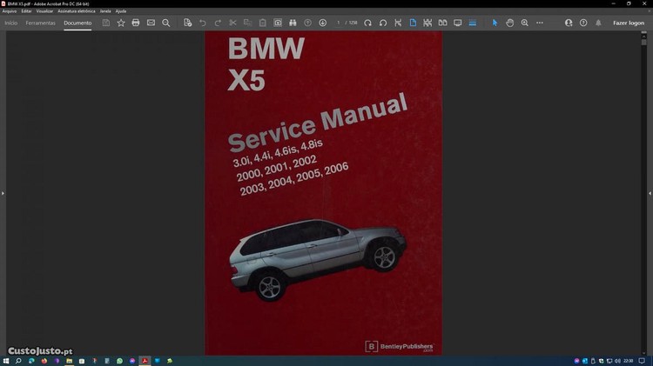
Task: Switch to the Ferramentas tab
Action: 41,23
